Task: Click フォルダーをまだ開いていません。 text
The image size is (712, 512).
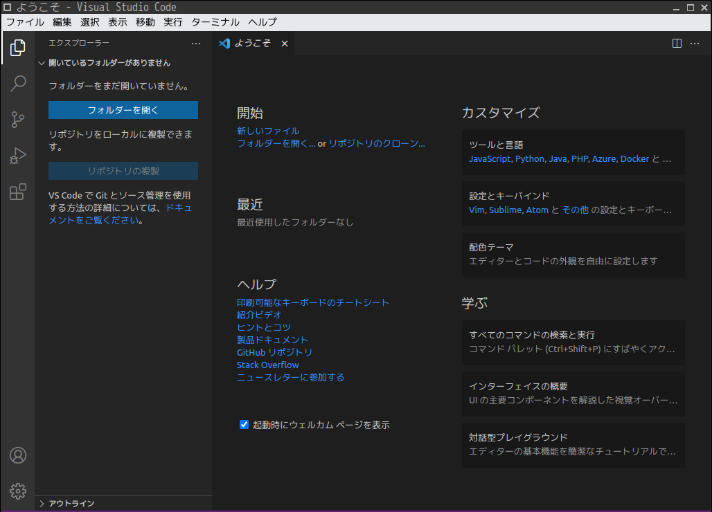Action: click(x=119, y=86)
